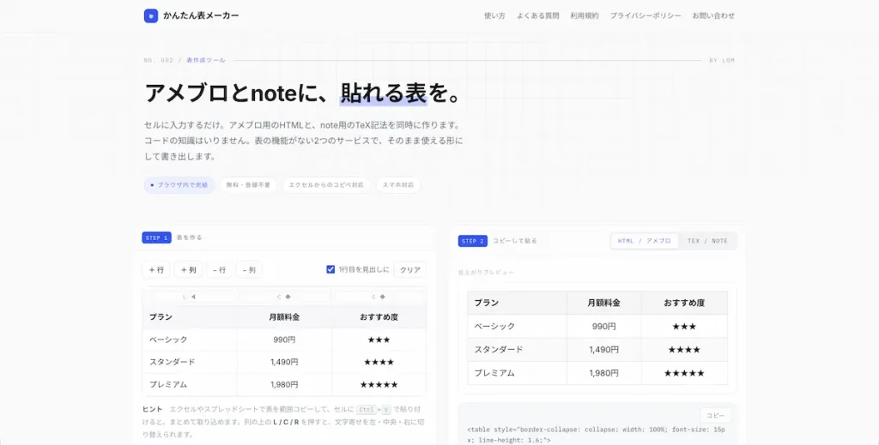Edit the ベーシック cell in editor
This screenshot has height=445, width=879.
[x=190, y=340]
